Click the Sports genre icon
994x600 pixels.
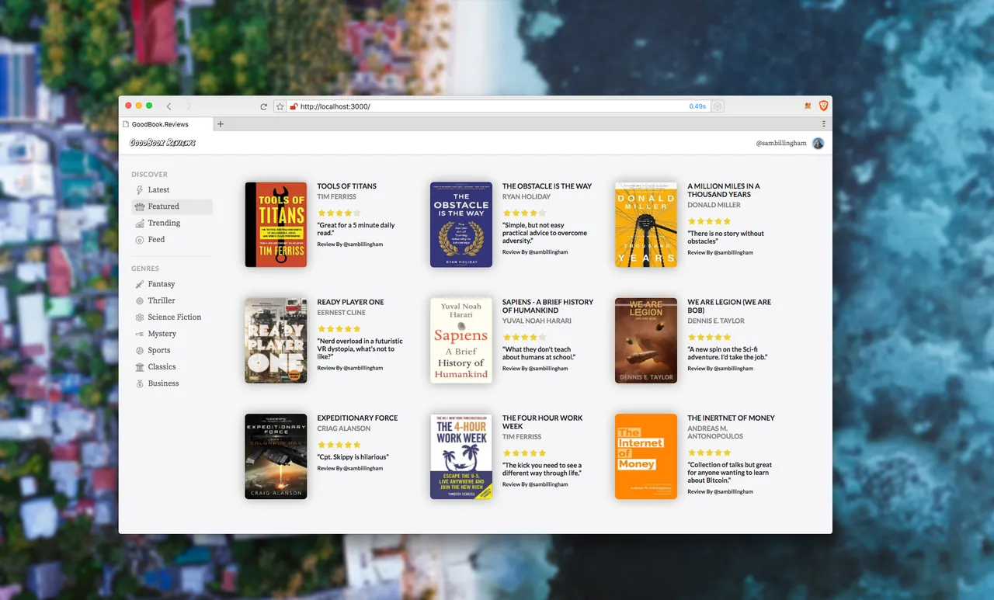coord(140,351)
